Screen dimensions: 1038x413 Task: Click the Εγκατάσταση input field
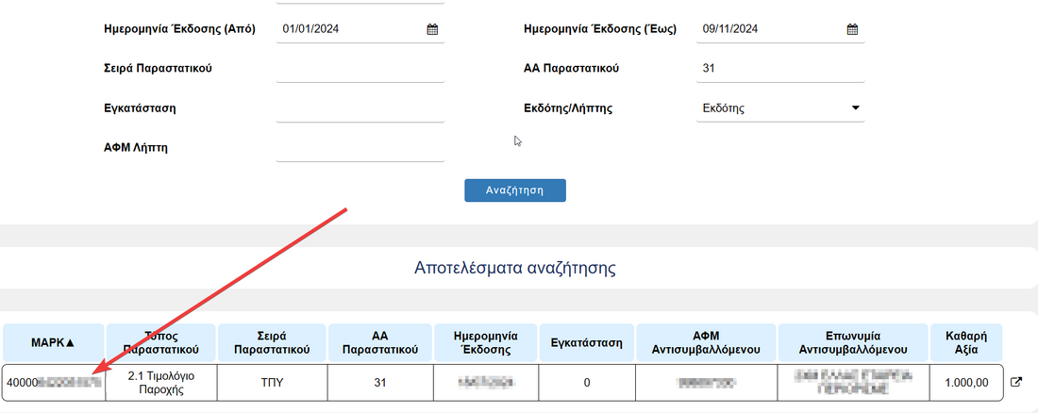pyautogui.click(x=360, y=108)
